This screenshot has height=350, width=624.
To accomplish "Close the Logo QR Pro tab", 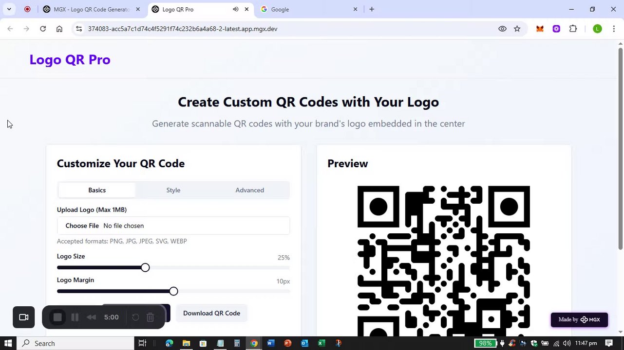I will pyautogui.click(x=246, y=9).
